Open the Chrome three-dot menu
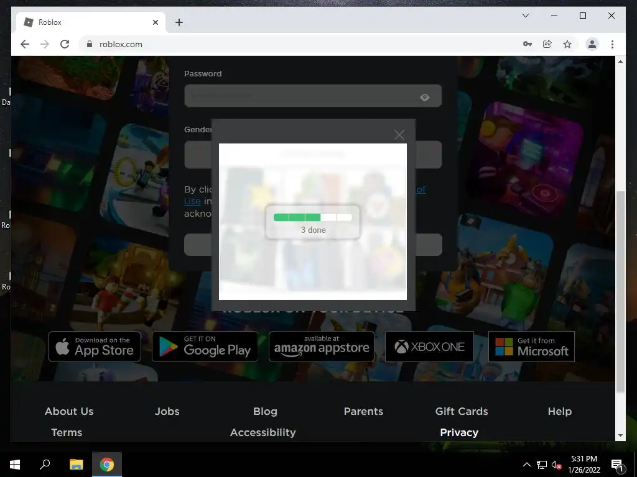Screen dimensions: 637x477 [612, 44]
